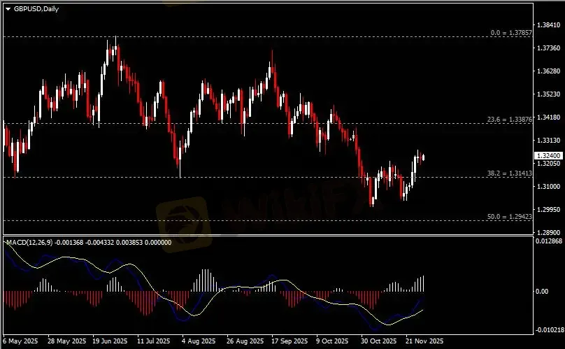Click MACD scale zero level 0.00
The image size is (565, 349).
click(x=543, y=292)
